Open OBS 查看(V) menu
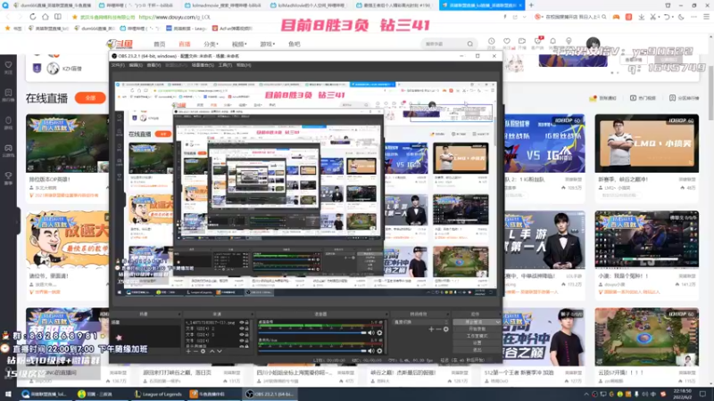This screenshot has height=401, width=714. pyautogui.click(x=154, y=65)
